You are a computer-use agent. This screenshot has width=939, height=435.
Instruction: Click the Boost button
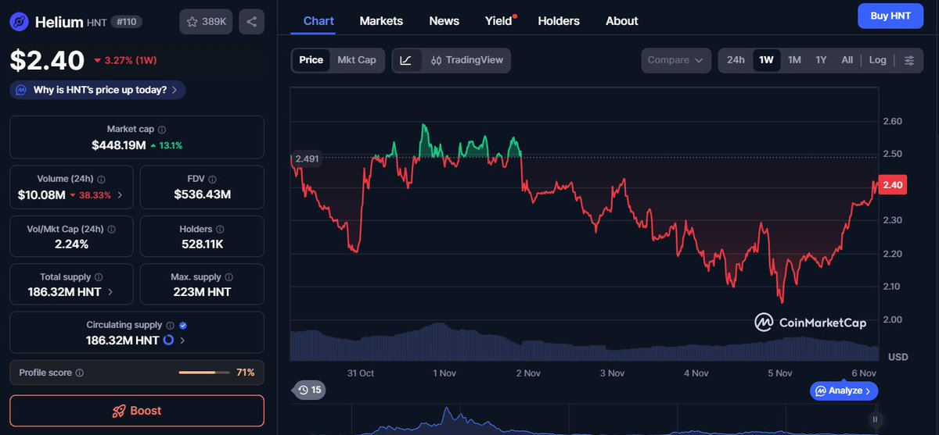click(x=137, y=411)
